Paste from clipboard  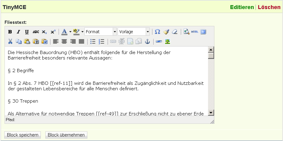point(27,41)
